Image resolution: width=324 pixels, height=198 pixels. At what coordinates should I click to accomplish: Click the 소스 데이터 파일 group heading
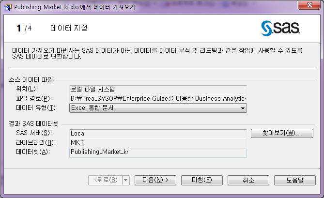coord(31,80)
